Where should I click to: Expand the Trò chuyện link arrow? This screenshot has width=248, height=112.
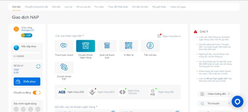pyautogui.click(x=229, y=103)
